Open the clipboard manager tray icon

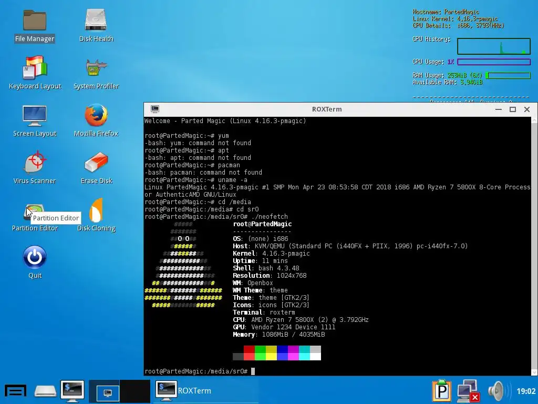click(x=441, y=391)
